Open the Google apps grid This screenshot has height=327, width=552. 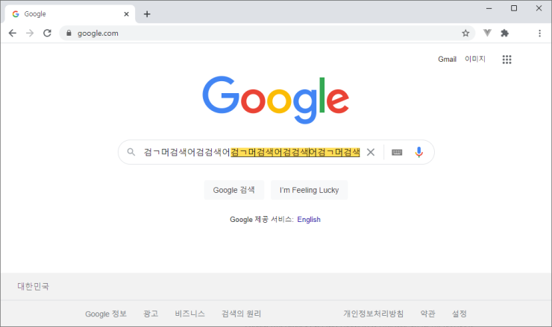click(x=506, y=60)
